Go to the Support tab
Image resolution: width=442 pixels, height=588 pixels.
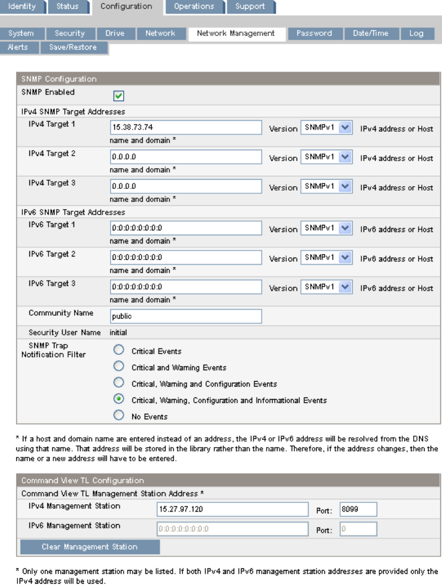(250, 7)
